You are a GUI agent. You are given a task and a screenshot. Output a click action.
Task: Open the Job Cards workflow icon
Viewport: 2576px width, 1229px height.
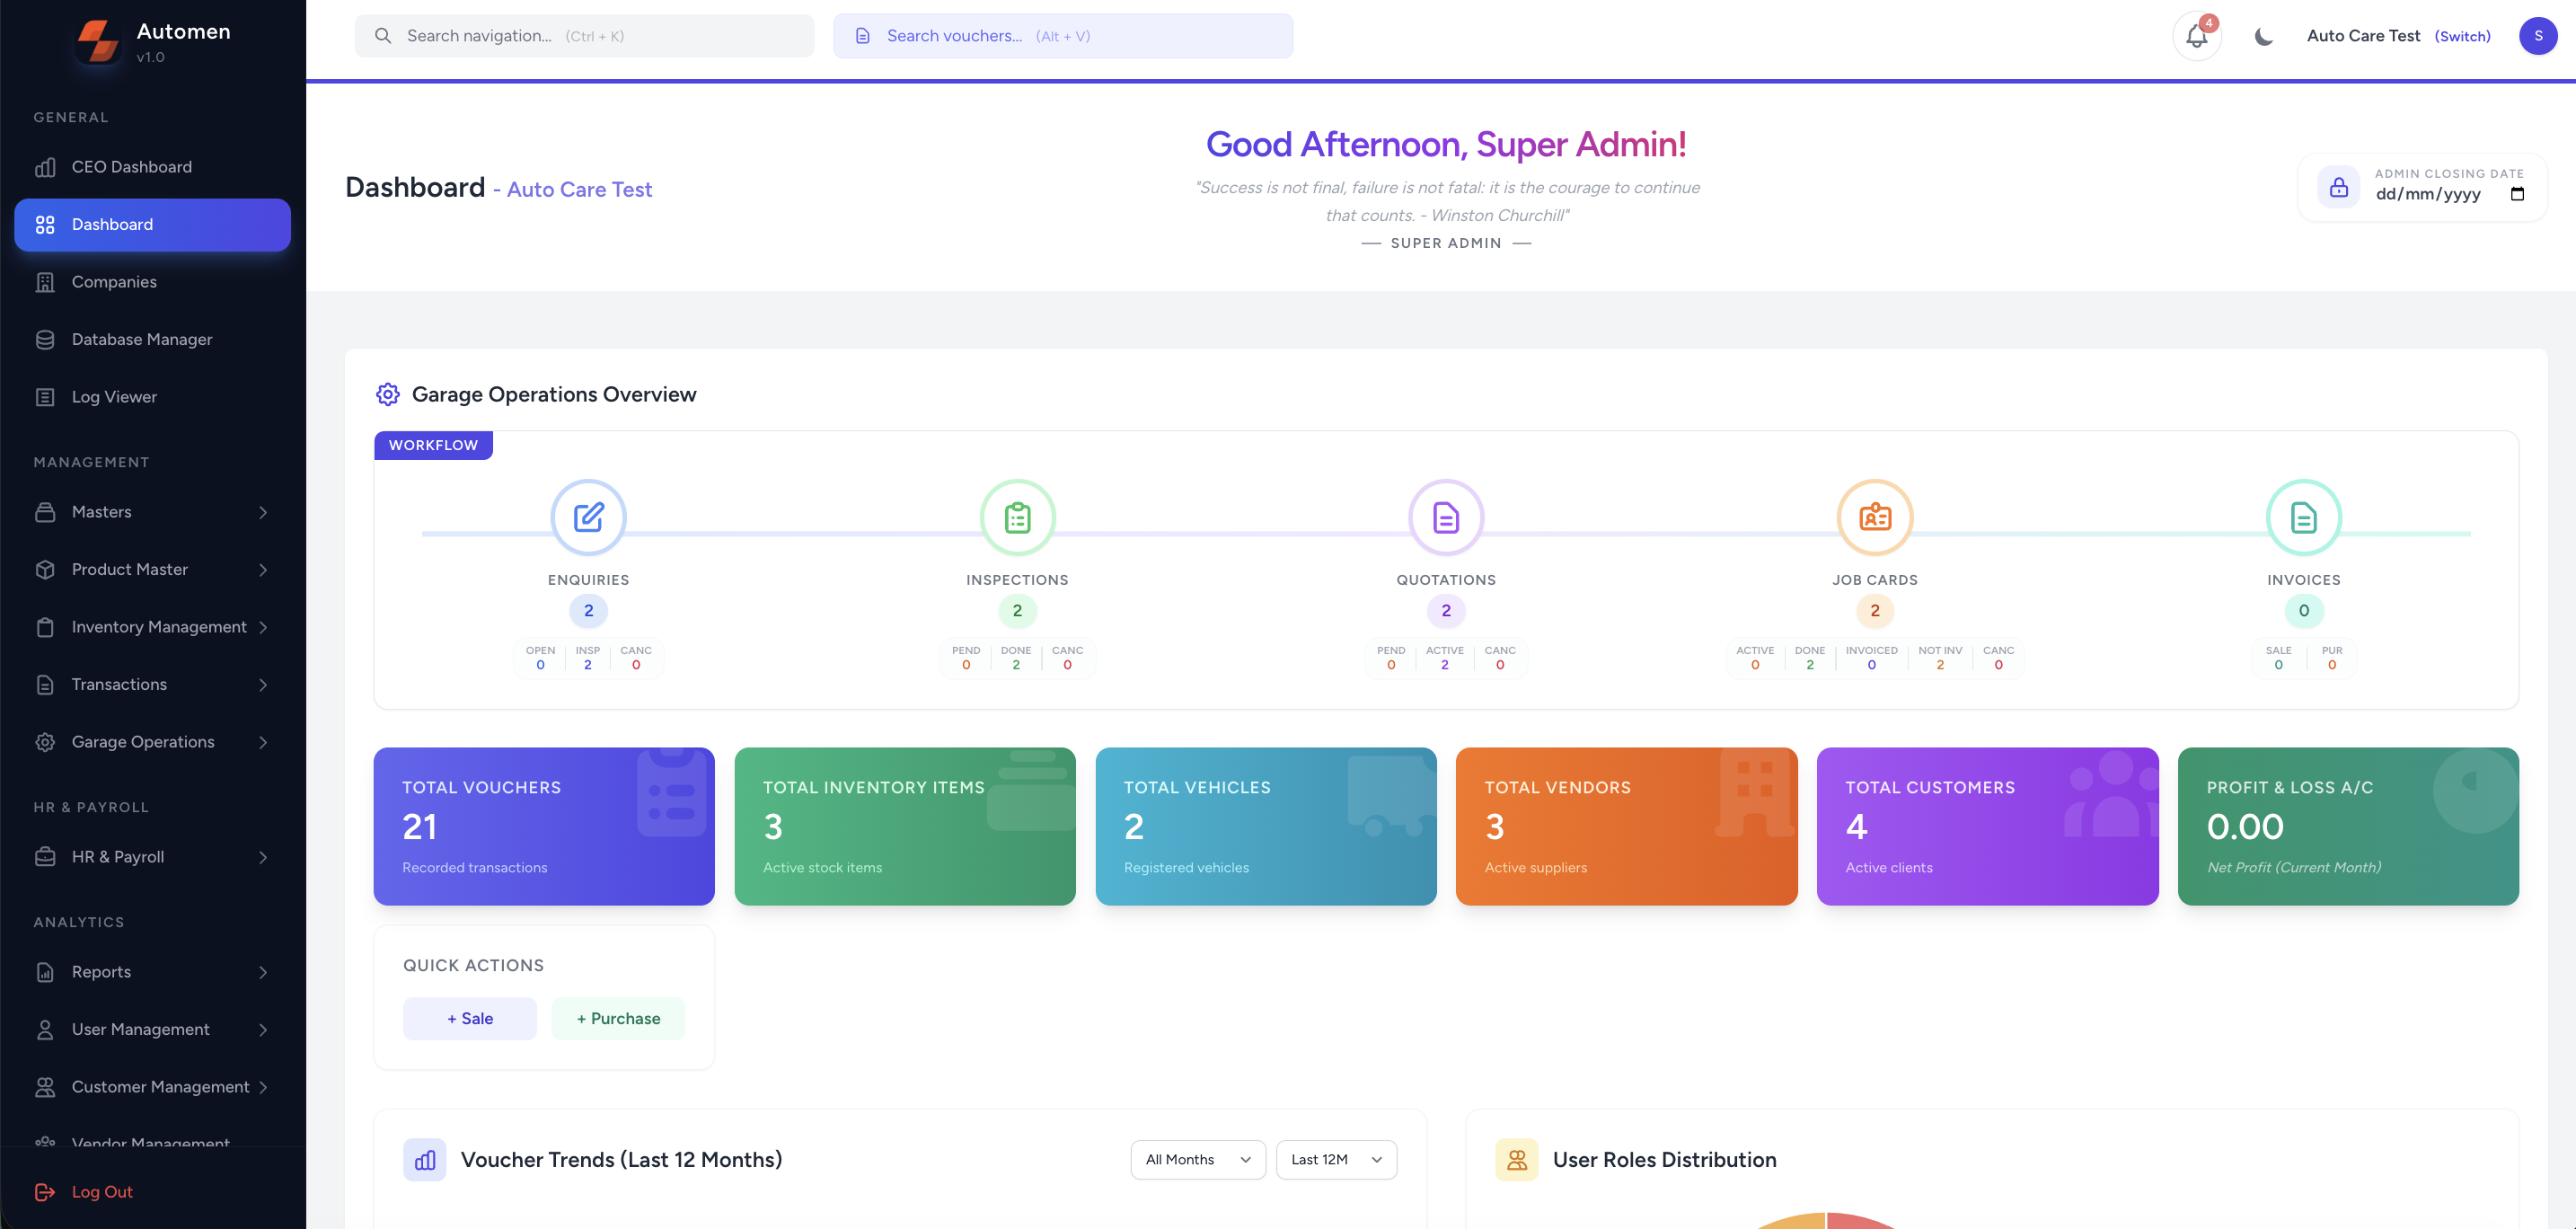pos(1875,517)
